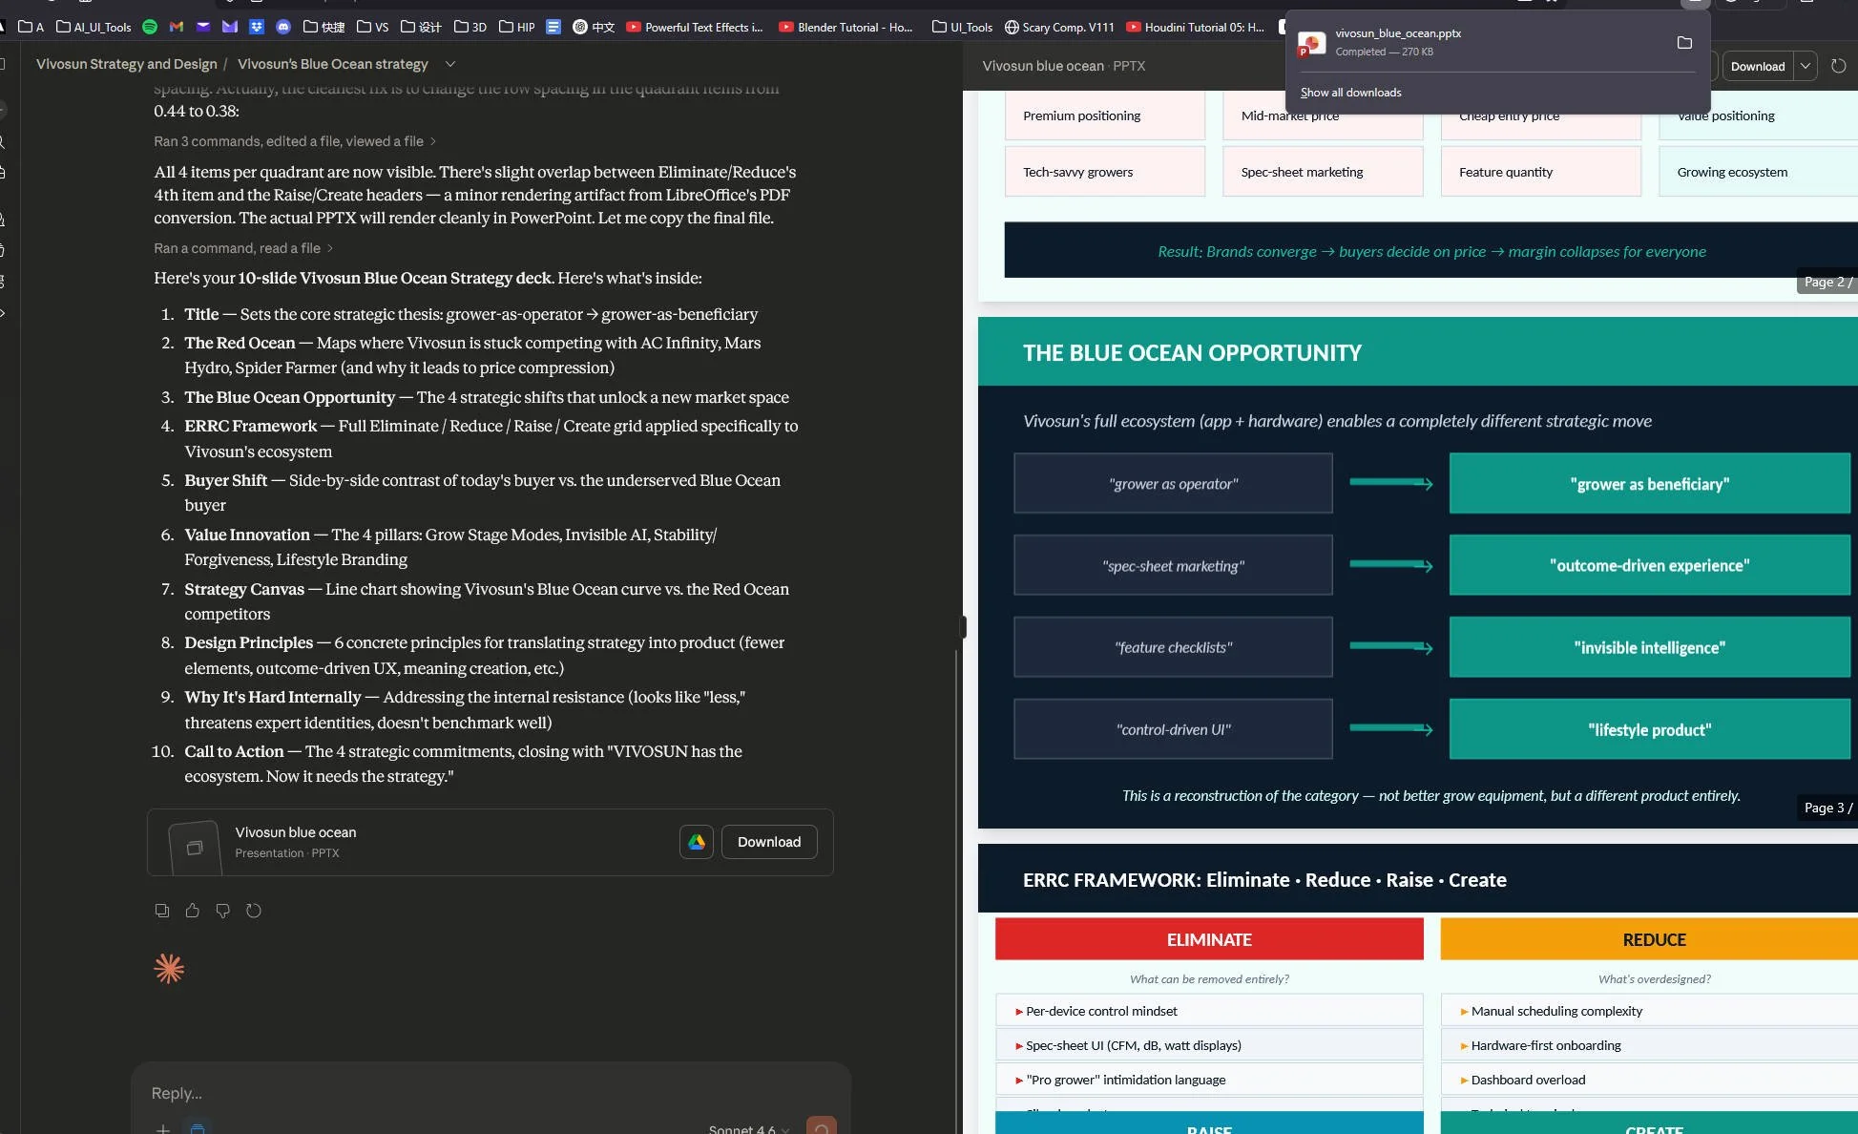Give thumbs up to the response
Image resolution: width=1858 pixels, height=1134 pixels.
pos(193,911)
